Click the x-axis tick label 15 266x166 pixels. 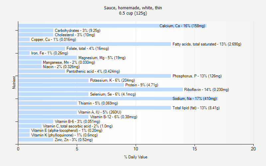(195, 149)
